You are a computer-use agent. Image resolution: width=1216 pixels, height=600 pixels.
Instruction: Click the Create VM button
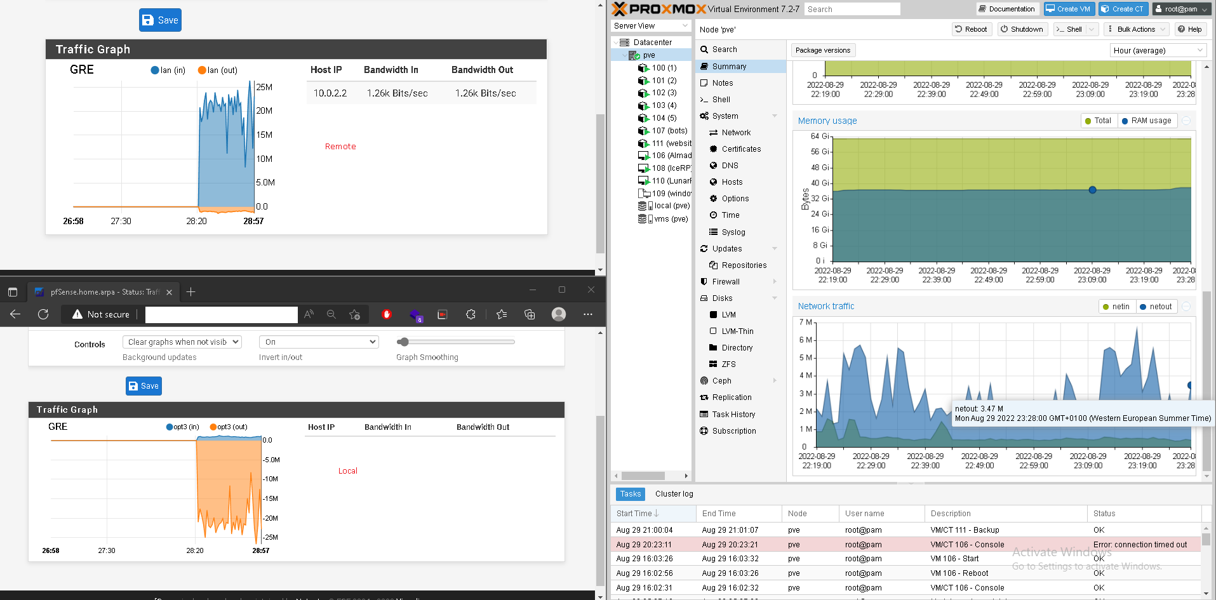tap(1068, 9)
